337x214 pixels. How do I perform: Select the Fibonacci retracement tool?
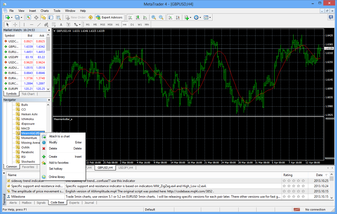click(54, 24)
